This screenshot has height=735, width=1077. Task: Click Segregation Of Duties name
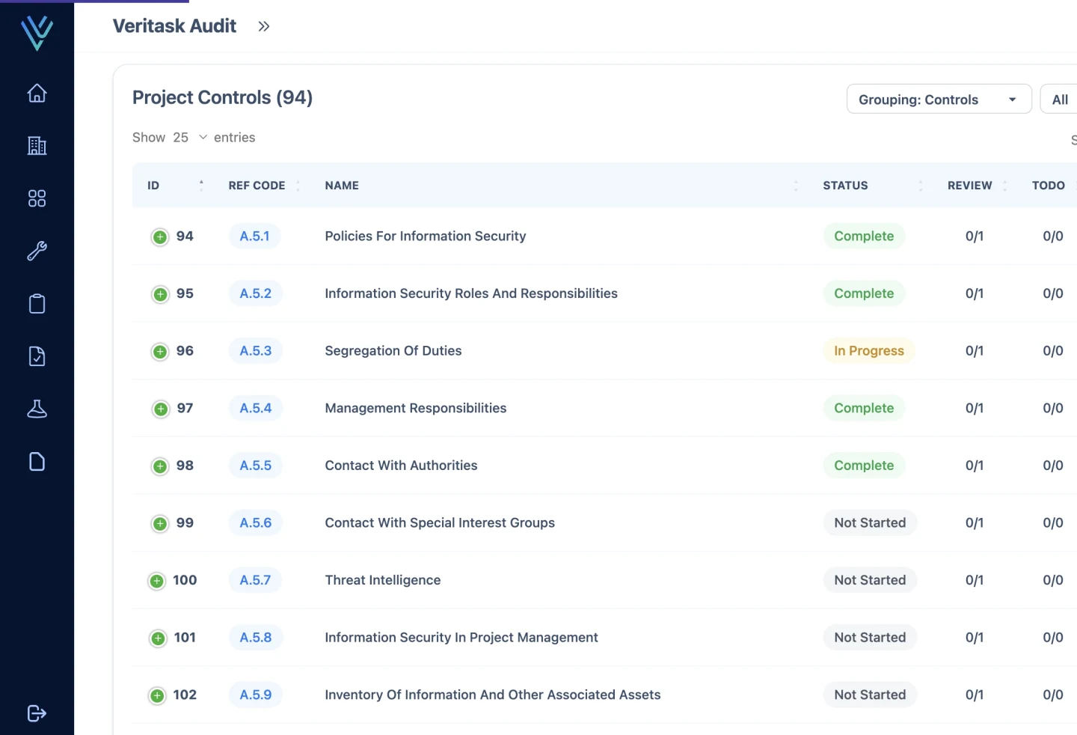393,351
